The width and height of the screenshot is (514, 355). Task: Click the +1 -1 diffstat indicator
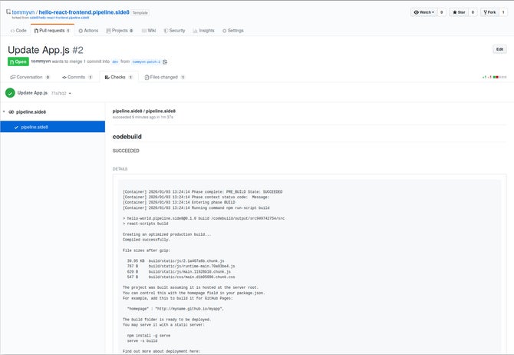[494, 77]
